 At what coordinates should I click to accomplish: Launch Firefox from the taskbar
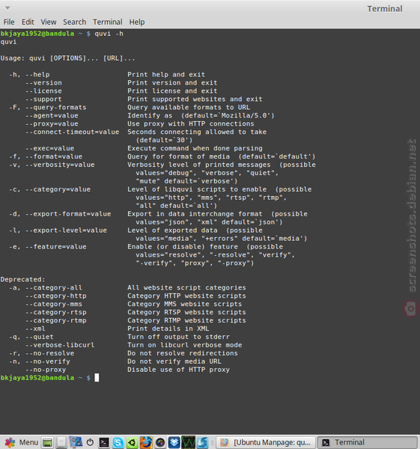pyautogui.click(x=146, y=442)
